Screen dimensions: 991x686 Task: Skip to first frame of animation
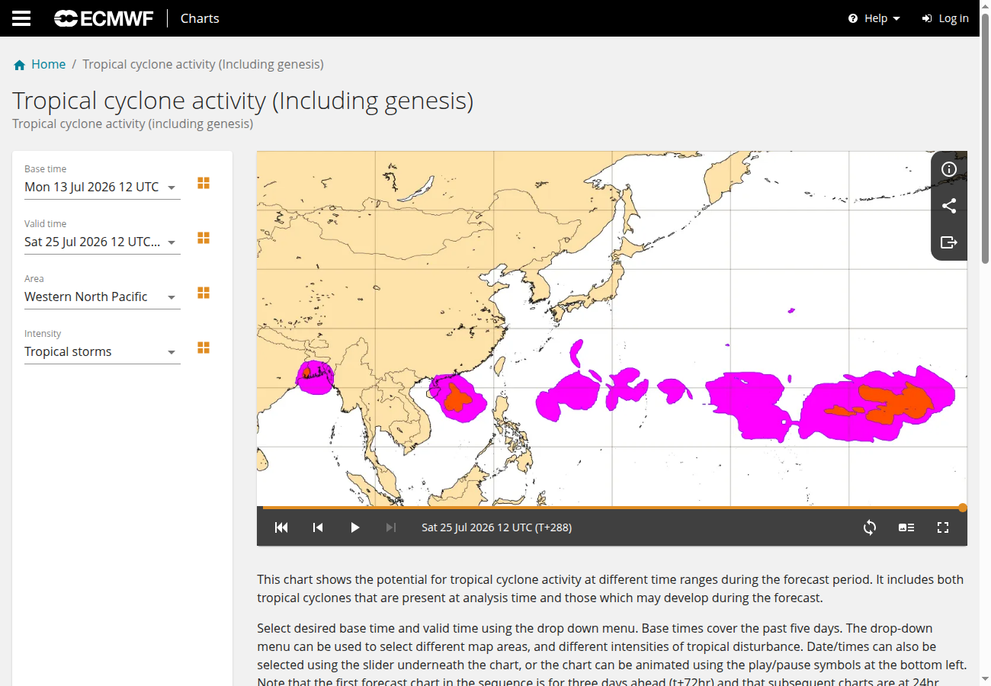click(281, 527)
